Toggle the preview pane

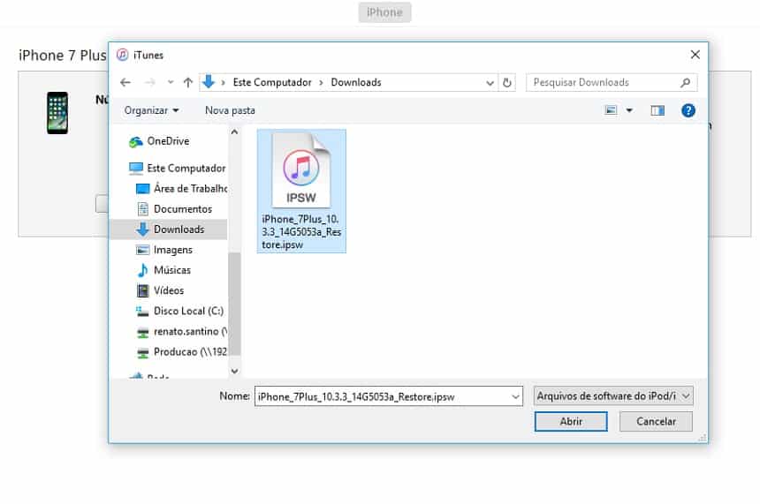click(x=657, y=111)
